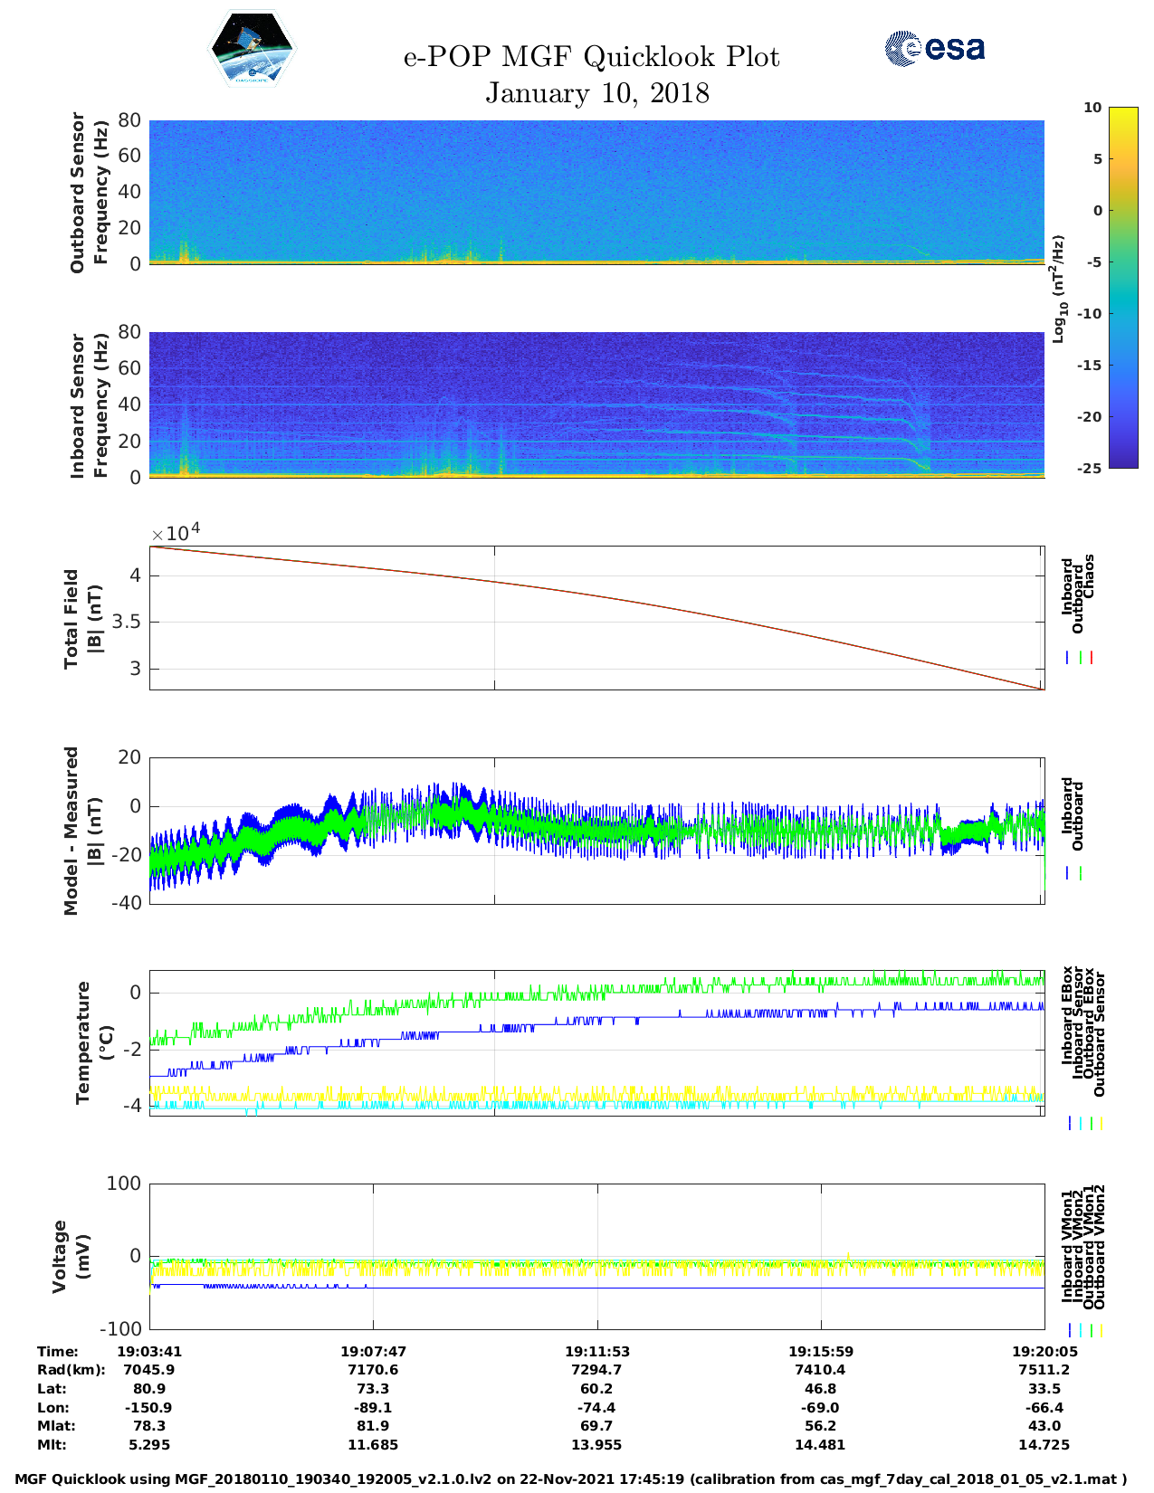Select the 19:03:41 time label
This screenshot has width=1154, height=1493.
(150, 1351)
